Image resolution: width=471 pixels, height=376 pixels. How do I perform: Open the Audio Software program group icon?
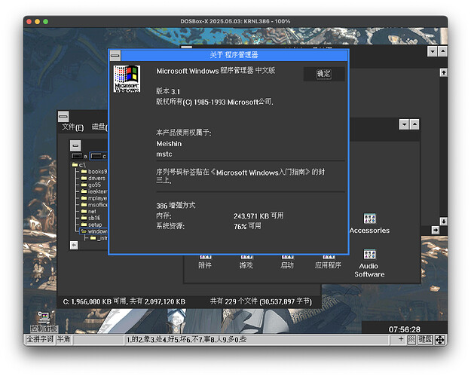pyautogui.click(x=369, y=264)
